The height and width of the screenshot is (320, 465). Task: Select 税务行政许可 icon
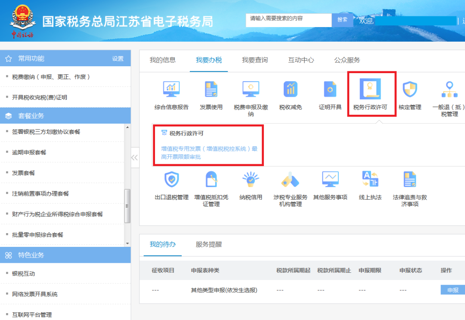(x=370, y=89)
